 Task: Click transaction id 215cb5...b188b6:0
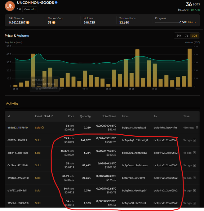18,203
